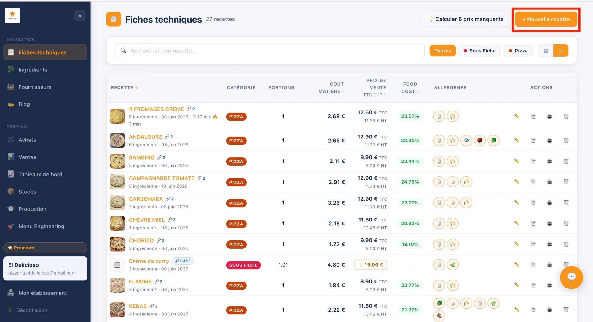Sort table by Food Cost column
The width and height of the screenshot is (593, 322).
tap(410, 88)
